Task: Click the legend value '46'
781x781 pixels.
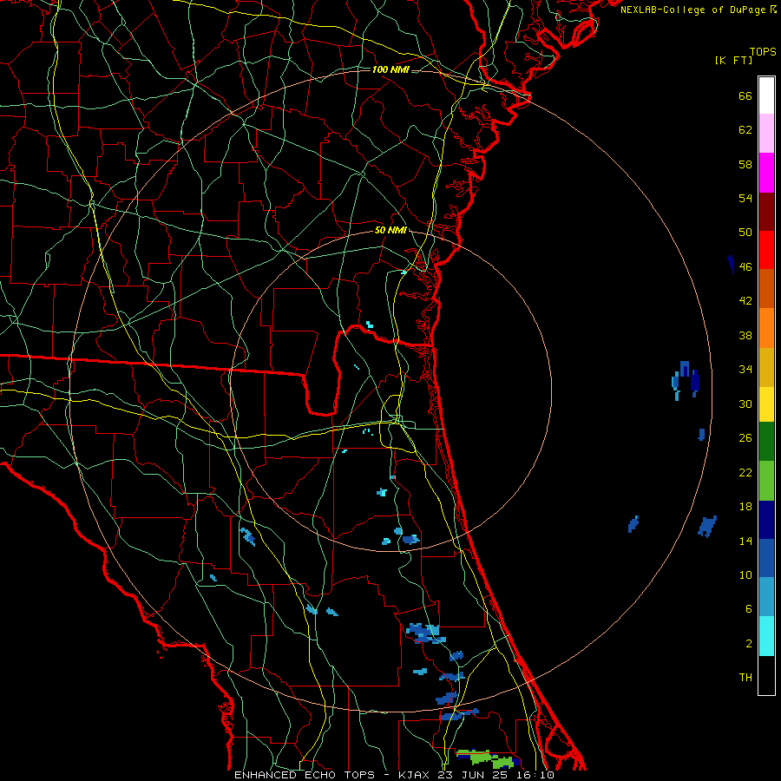Action: point(745,267)
